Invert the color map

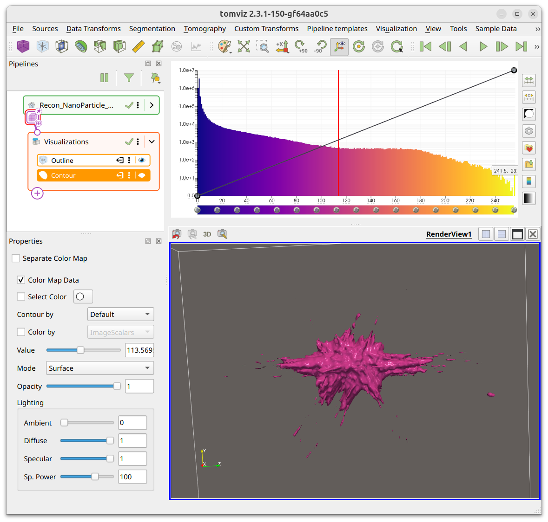(x=529, y=114)
